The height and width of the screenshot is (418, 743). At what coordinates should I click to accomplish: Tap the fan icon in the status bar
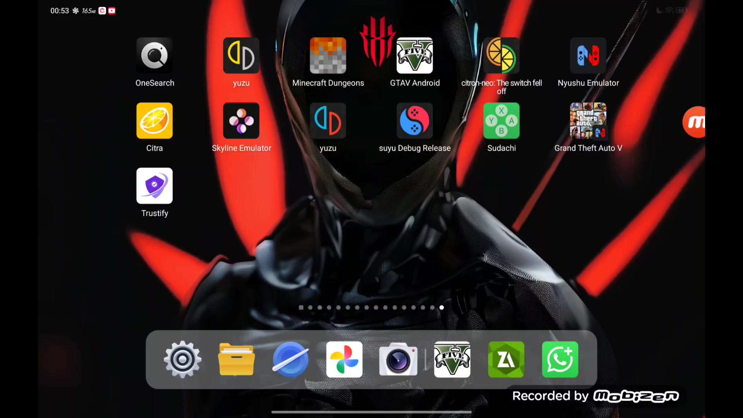point(75,11)
